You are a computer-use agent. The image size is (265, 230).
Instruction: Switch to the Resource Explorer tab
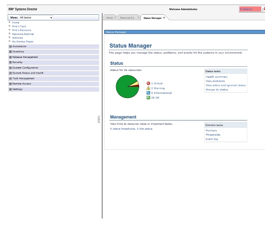[x=127, y=18]
